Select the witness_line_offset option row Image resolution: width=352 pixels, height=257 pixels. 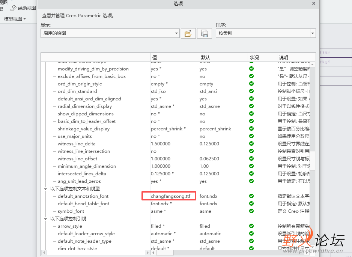pyautogui.click(x=77, y=159)
